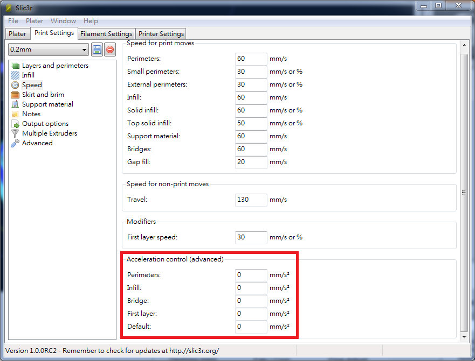The height and width of the screenshot is (361, 475).
Task: Select the Speed settings page
Action: tap(32, 85)
